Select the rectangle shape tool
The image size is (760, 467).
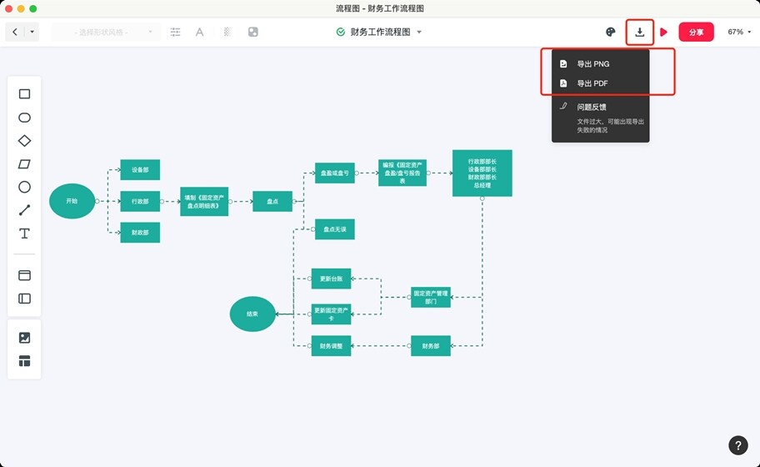click(24, 93)
